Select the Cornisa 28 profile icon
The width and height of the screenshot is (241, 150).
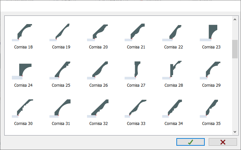click(x=174, y=71)
